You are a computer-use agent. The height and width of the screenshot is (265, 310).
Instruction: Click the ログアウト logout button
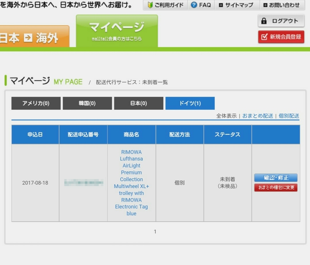pyautogui.click(x=281, y=21)
